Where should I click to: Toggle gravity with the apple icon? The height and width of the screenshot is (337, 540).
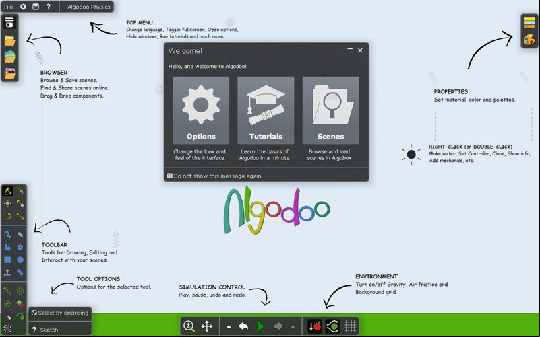click(x=314, y=326)
